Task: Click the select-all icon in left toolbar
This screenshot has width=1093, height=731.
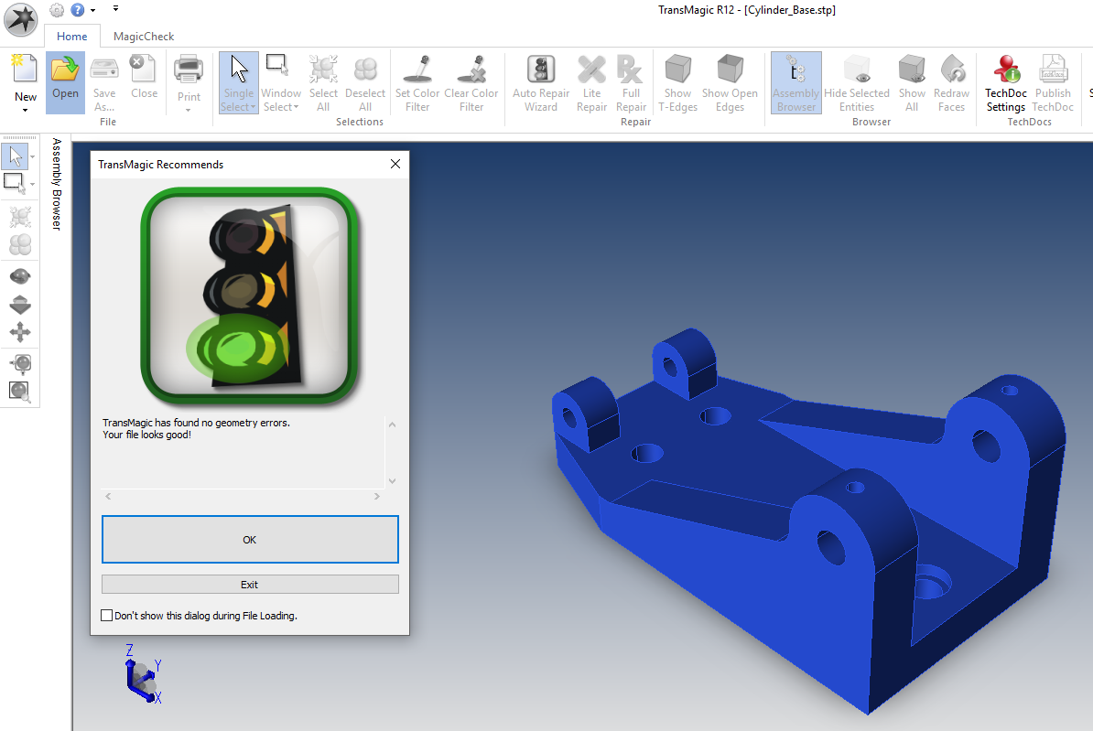Action: (x=19, y=217)
